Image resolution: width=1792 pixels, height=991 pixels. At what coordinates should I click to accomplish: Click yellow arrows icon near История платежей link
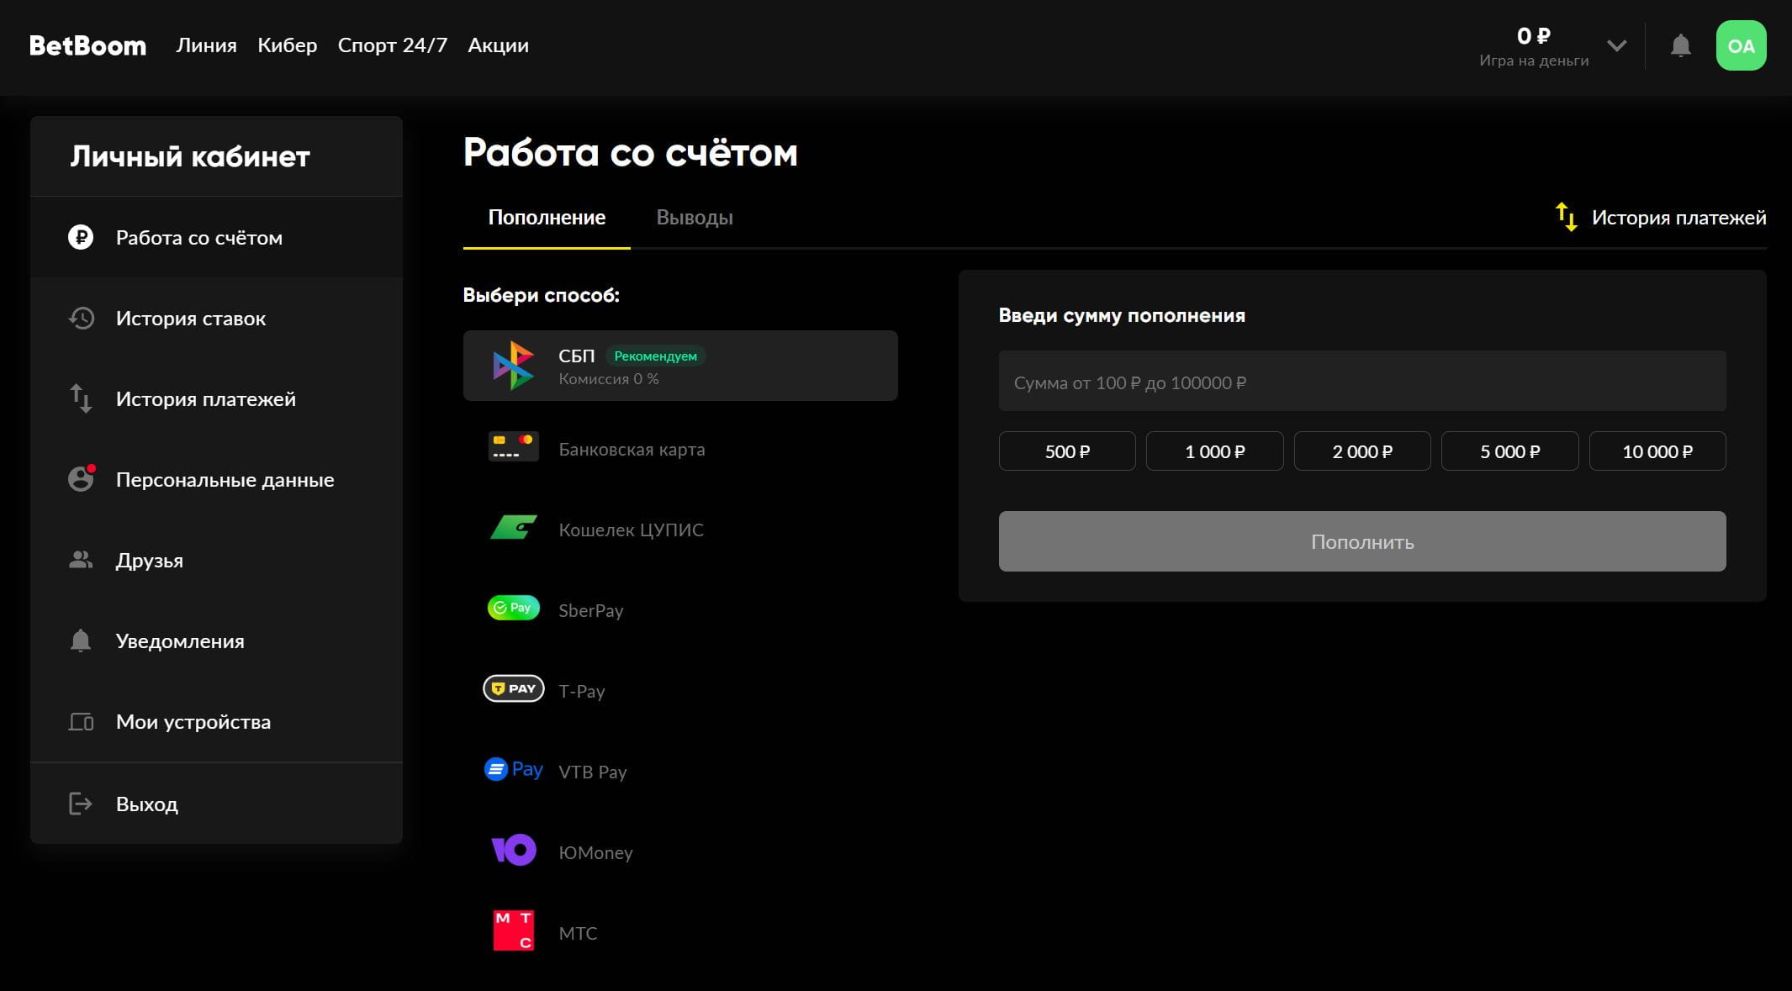tap(1566, 217)
